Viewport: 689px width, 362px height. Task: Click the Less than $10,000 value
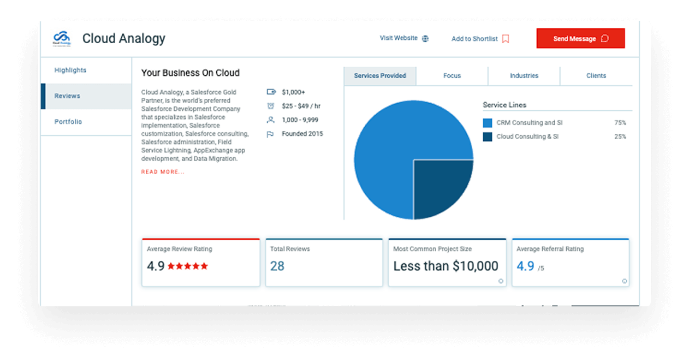coord(446,266)
